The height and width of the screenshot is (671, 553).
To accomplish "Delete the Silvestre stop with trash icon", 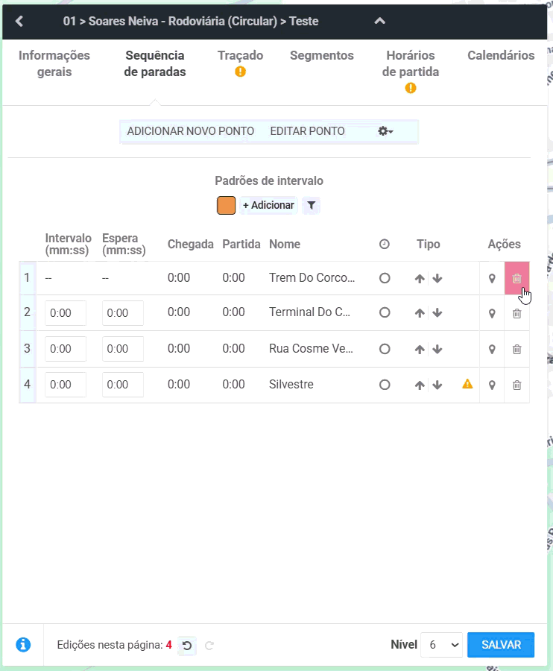I will coord(516,385).
